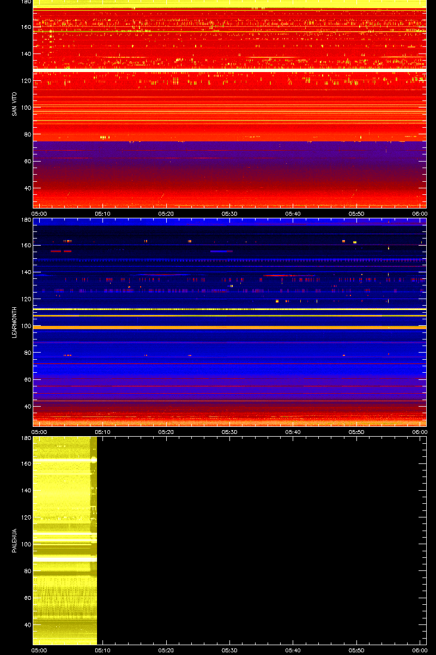
Task: Click the 40 tick on Palehua axis
Action: tap(27, 625)
